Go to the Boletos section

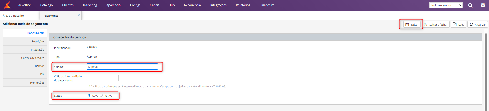point(25,66)
